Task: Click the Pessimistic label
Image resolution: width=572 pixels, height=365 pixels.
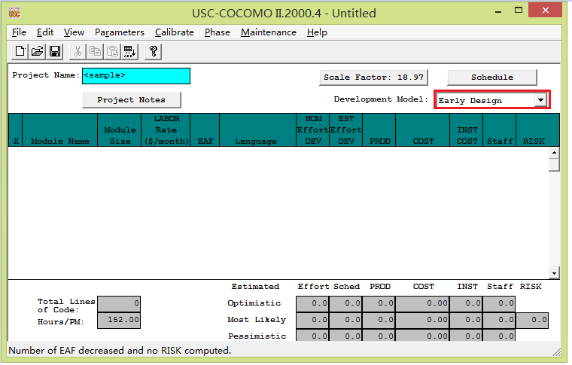Action: coord(257,336)
